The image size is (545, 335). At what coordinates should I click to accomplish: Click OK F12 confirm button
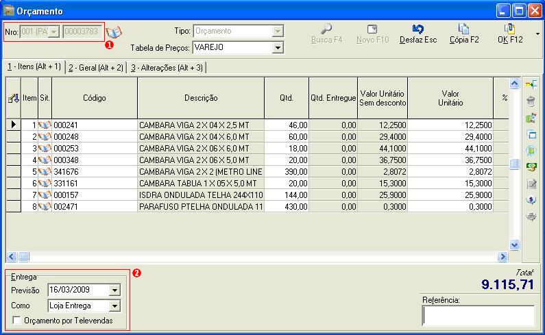pos(510,34)
